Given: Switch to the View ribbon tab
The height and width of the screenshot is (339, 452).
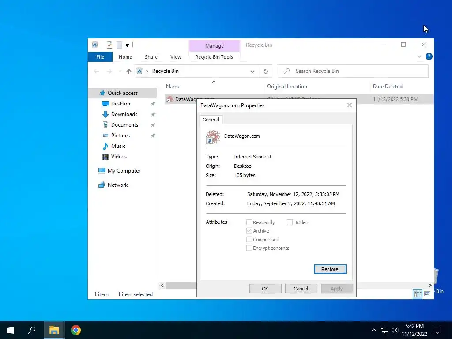Looking at the screenshot, I should (176, 57).
